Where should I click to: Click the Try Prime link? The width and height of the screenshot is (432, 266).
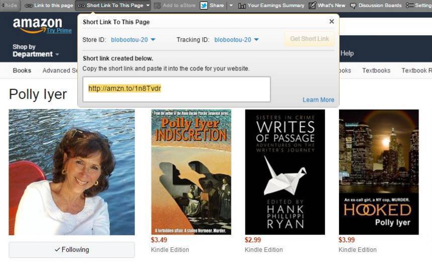tap(59, 30)
